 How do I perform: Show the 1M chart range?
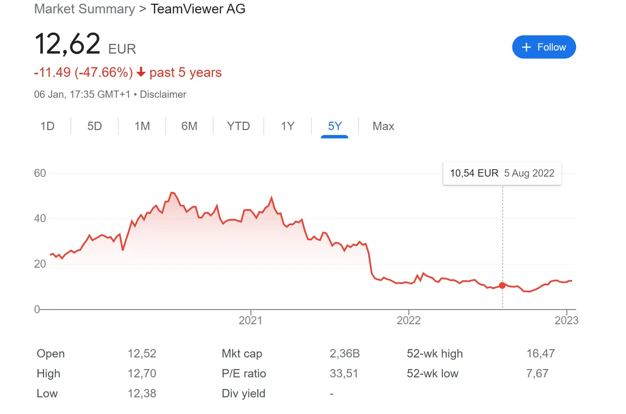point(142,126)
